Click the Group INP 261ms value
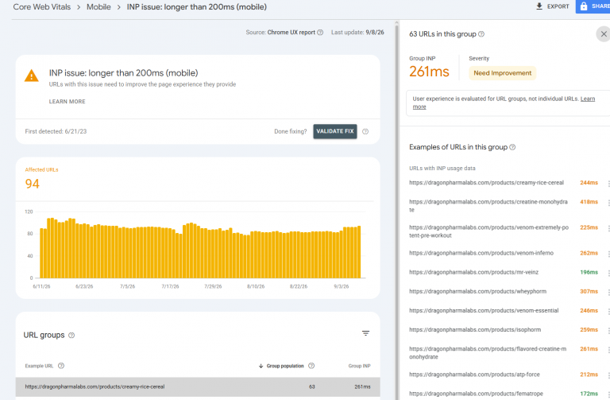This screenshot has width=610, height=400. point(429,72)
